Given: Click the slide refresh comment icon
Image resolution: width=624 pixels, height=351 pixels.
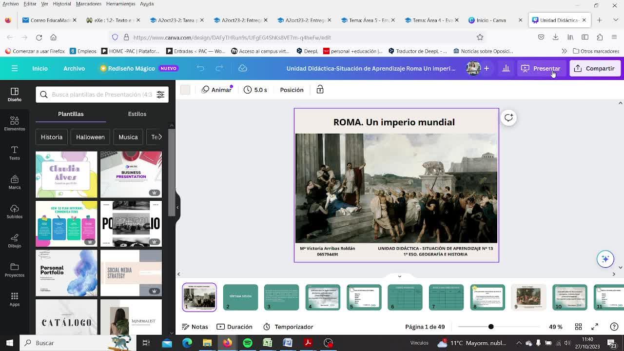Looking at the screenshot, I should coord(508,117).
